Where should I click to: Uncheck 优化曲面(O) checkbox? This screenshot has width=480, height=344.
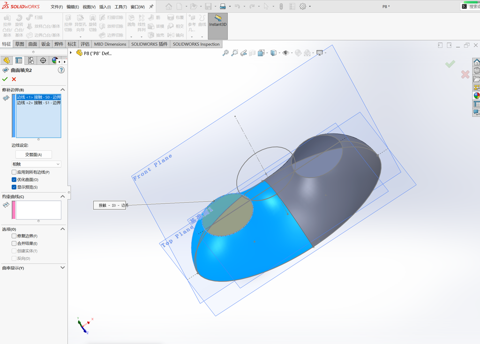14,179
